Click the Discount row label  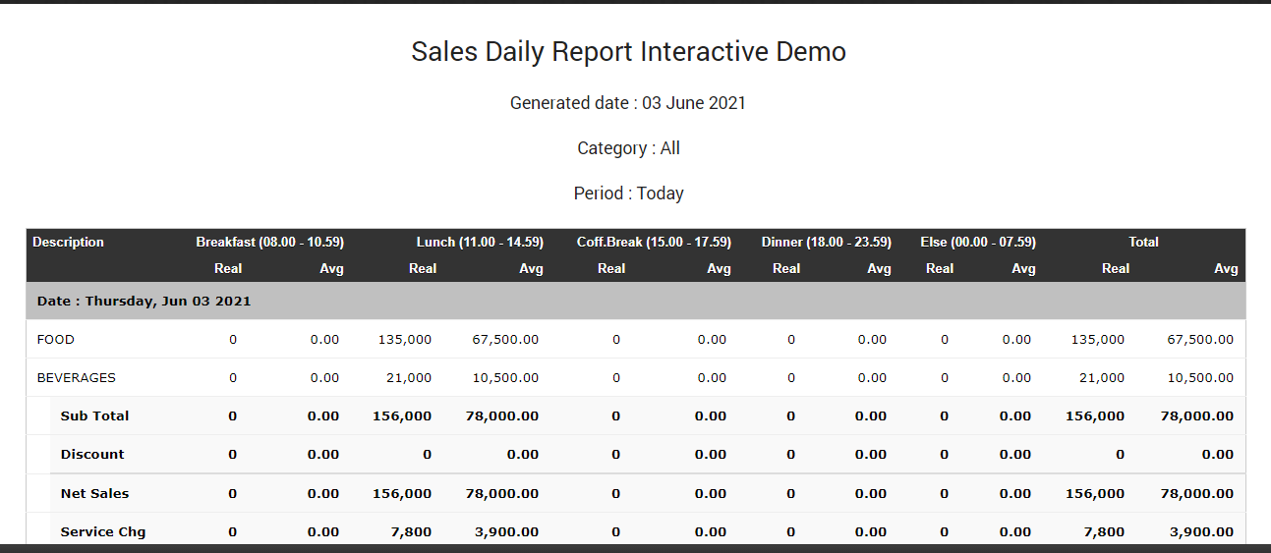(x=92, y=455)
